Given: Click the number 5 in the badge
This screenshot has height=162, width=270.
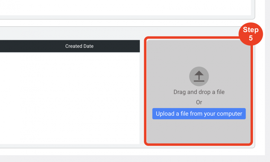Looking at the screenshot, I should click(x=251, y=38).
